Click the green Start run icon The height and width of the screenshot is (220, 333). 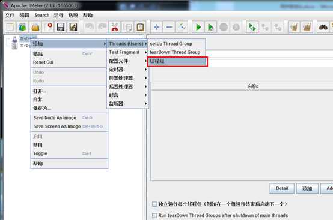point(198,27)
